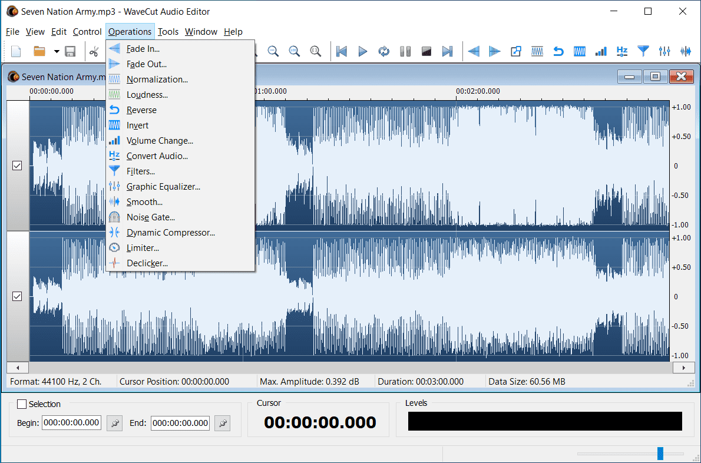Adjust the zoom slider at bottom right
This screenshot has height=463, width=701.
click(660, 453)
